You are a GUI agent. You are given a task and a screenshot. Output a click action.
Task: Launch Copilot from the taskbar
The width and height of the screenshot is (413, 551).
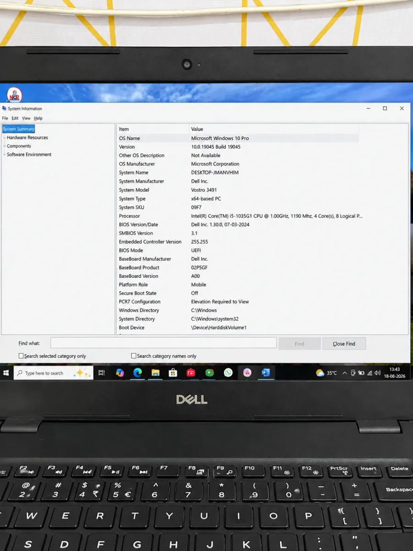[120, 373]
